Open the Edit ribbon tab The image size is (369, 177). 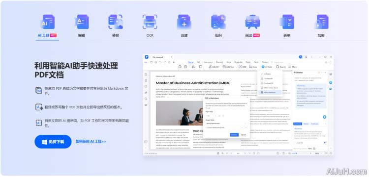pos(198,62)
